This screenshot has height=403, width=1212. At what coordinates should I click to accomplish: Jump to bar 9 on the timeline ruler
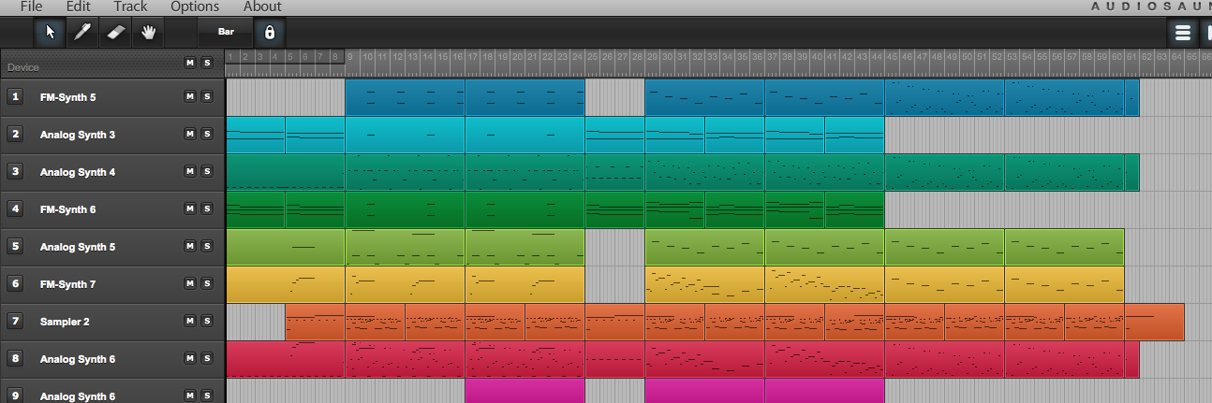[x=350, y=58]
